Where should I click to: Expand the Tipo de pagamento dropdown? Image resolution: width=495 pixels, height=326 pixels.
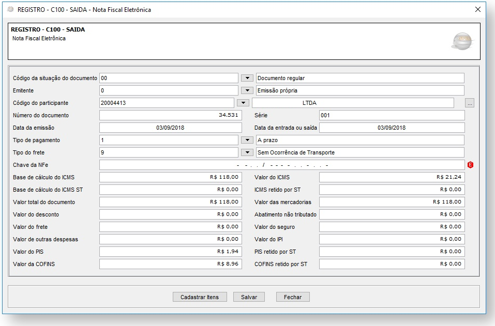[x=247, y=141]
